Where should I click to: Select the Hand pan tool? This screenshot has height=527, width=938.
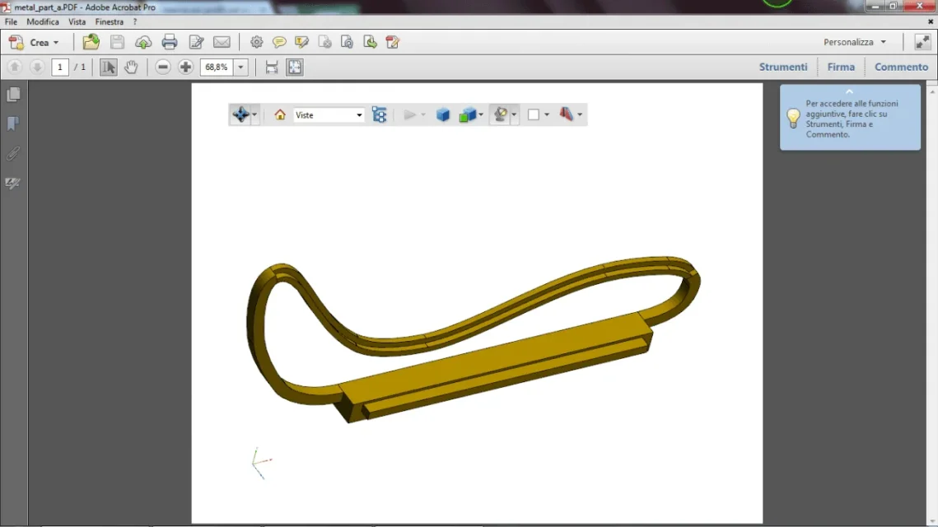tap(131, 67)
